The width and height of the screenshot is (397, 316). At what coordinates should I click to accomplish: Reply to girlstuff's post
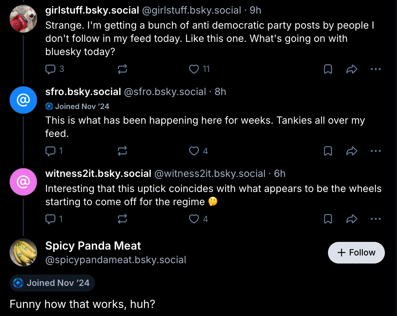(x=50, y=69)
